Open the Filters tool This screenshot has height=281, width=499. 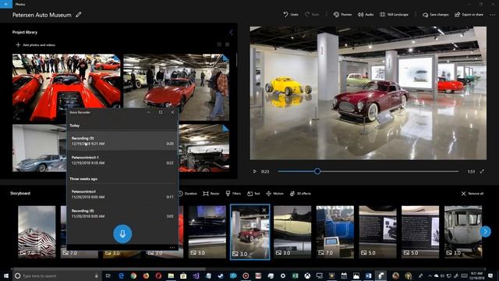(x=233, y=194)
